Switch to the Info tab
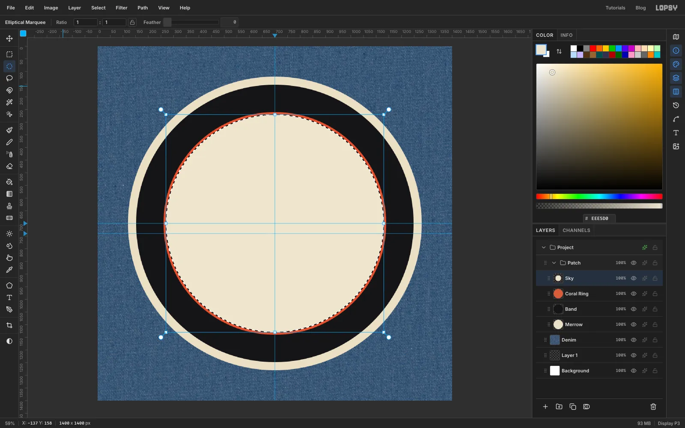 pos(566,35)
